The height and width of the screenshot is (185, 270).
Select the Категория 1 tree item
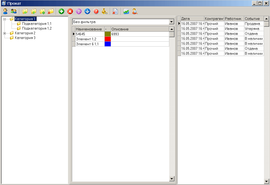(x=25, y=19)
